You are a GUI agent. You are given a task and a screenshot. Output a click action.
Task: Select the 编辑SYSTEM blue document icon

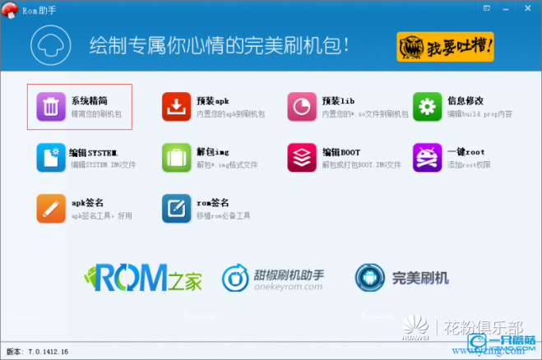pyautogui.click(x=51, y=158)
